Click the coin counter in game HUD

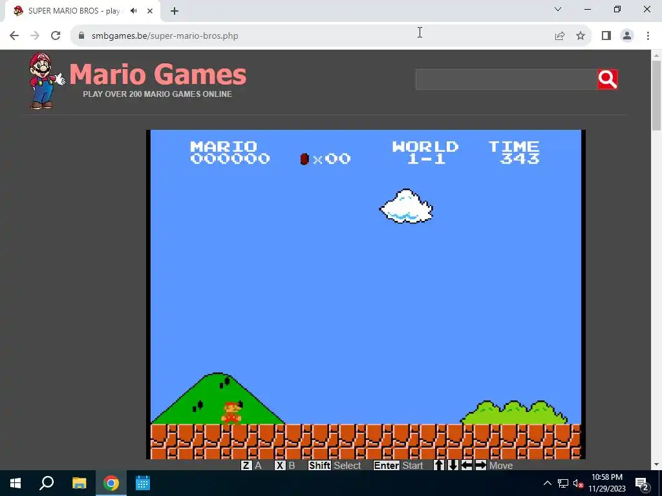click(x=326, y=159)
